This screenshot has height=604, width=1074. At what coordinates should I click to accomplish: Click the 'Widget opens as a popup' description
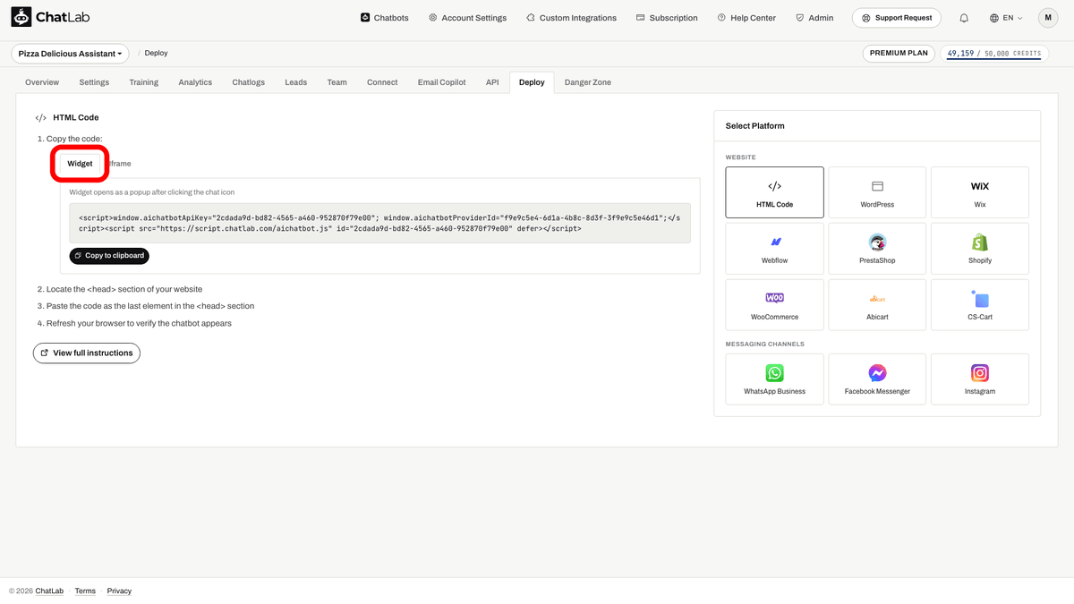pos(152,192)
